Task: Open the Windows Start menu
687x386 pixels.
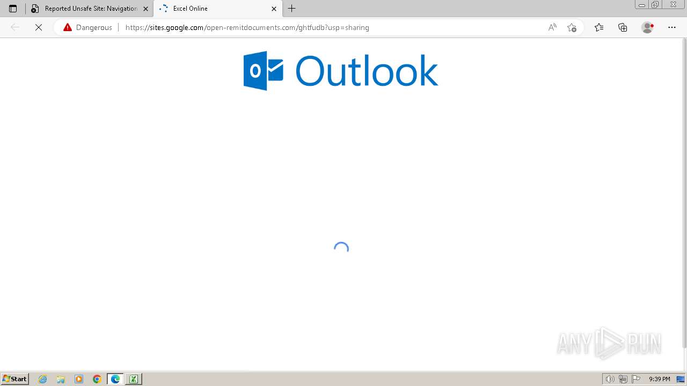Action: tap(14, 379)
